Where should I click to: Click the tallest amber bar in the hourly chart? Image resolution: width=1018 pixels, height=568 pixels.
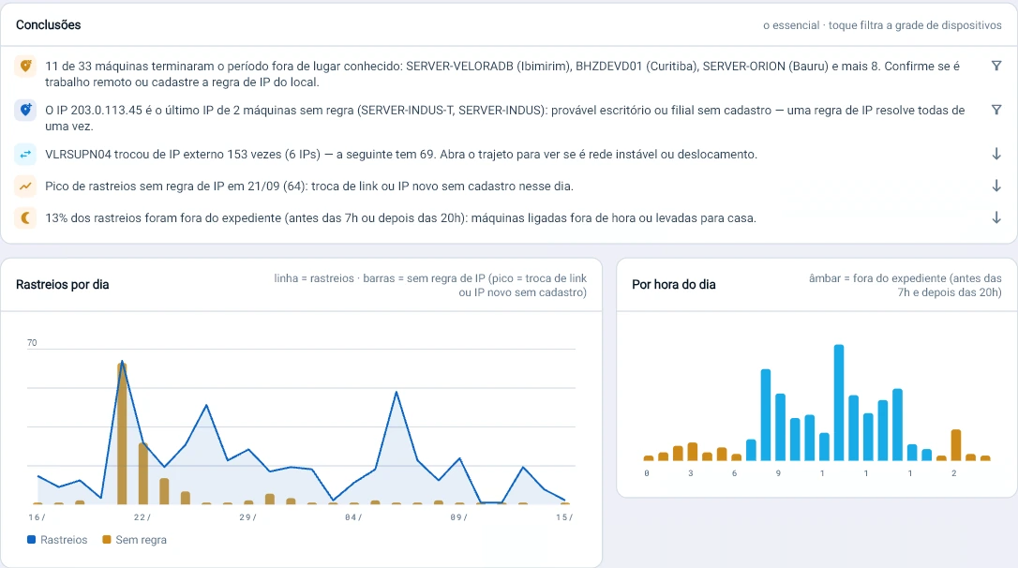[956, 445]
